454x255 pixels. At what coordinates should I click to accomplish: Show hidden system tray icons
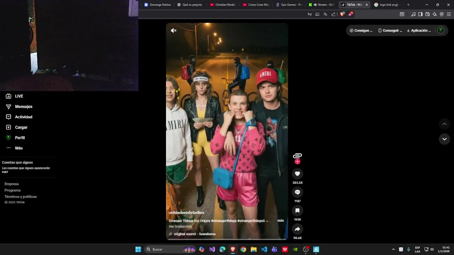(393, 249)
